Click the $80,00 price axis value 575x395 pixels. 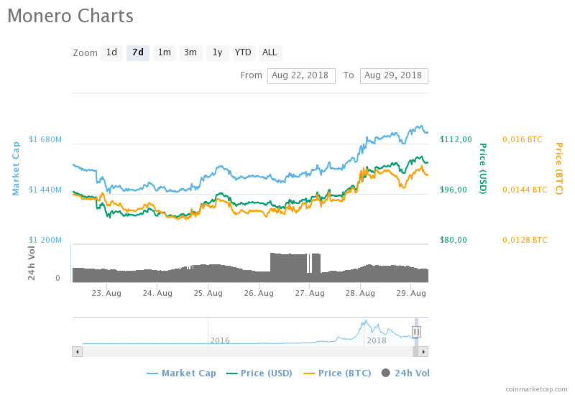454,240
